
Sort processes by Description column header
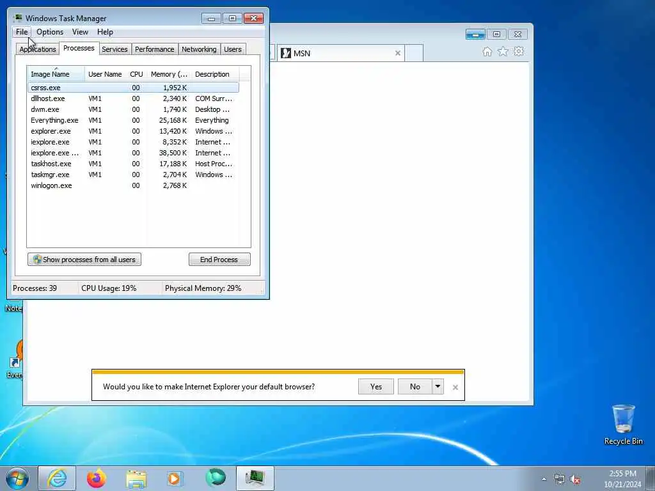pos(215,74)
